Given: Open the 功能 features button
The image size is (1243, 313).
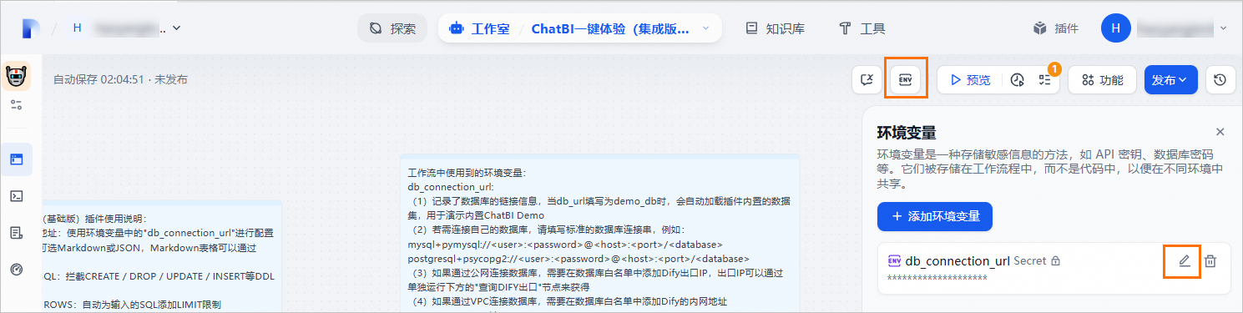Looking at the screenshot, I should (1102, 80).
